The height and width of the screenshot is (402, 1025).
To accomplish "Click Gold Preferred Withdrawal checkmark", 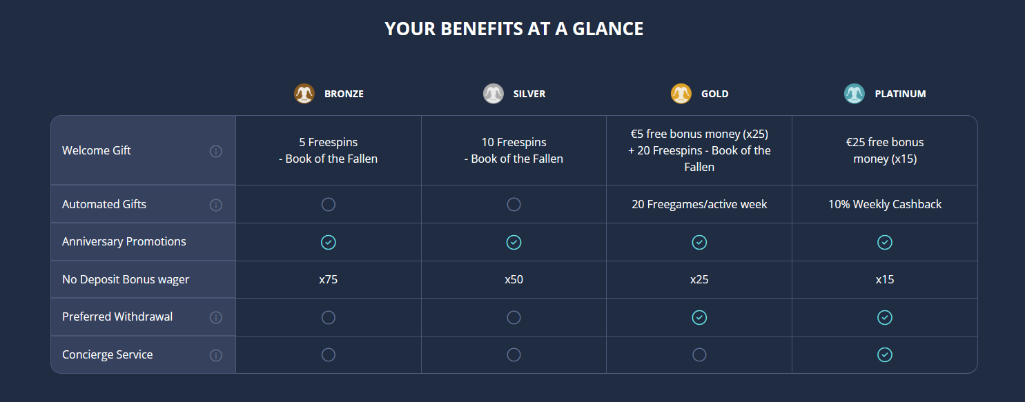I will [x=699, y=317].
